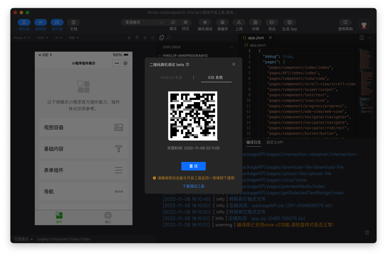
Task: Click the blue 重试 retry button
Action: tap(193, 166)
